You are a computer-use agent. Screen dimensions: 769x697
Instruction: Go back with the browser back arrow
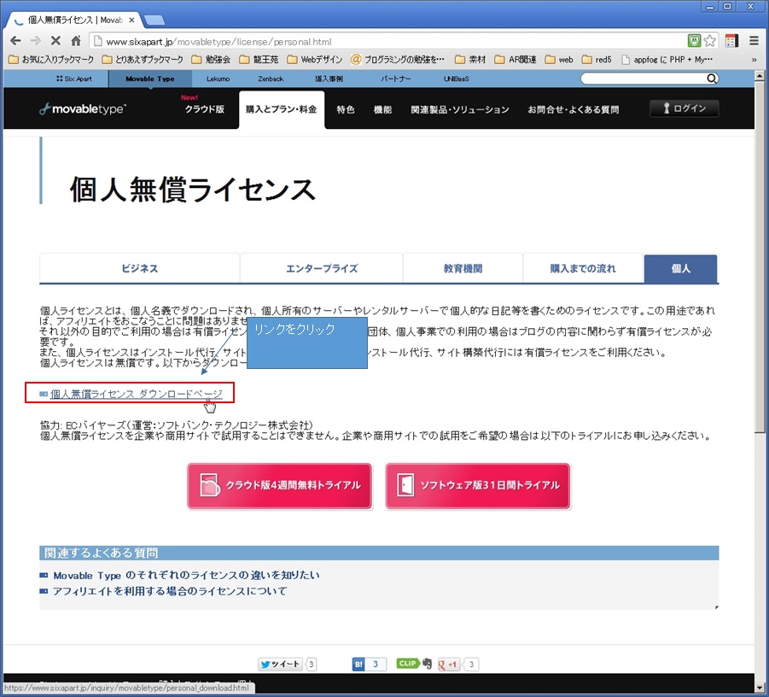pos(15,41)
